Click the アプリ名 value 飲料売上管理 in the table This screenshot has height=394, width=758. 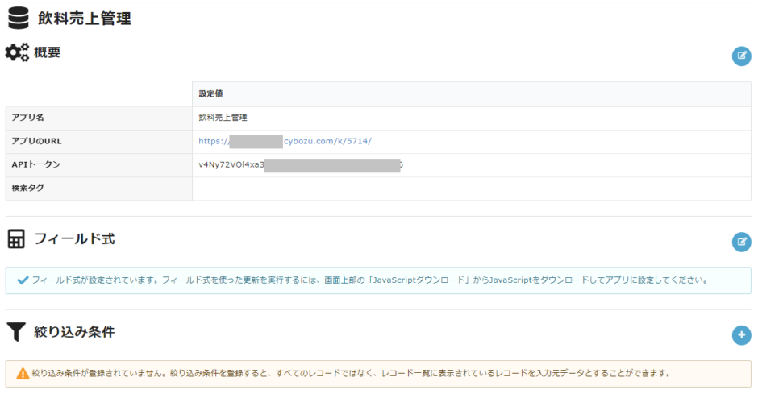tap(223, 118)
